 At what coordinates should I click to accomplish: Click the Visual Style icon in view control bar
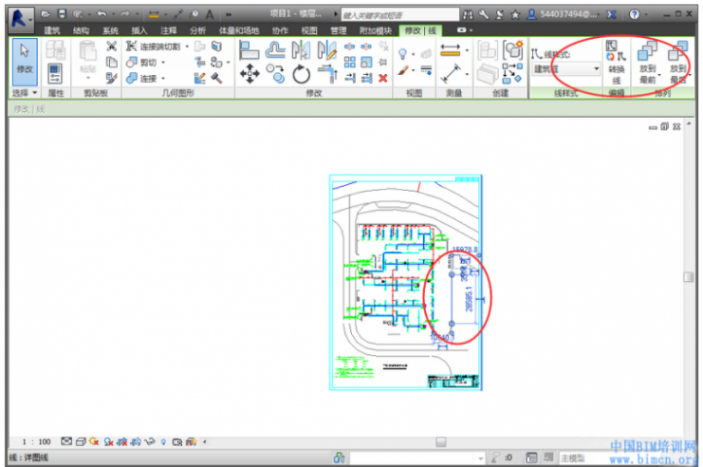81,442
